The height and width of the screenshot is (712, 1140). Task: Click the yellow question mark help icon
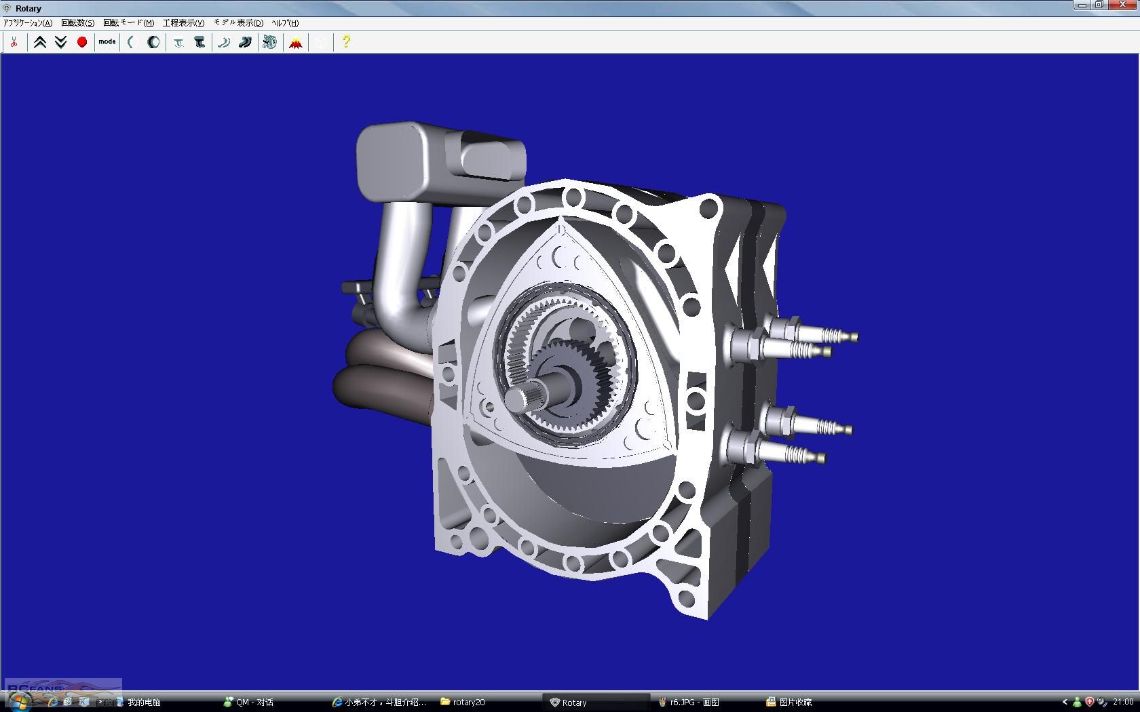[346, 42]
